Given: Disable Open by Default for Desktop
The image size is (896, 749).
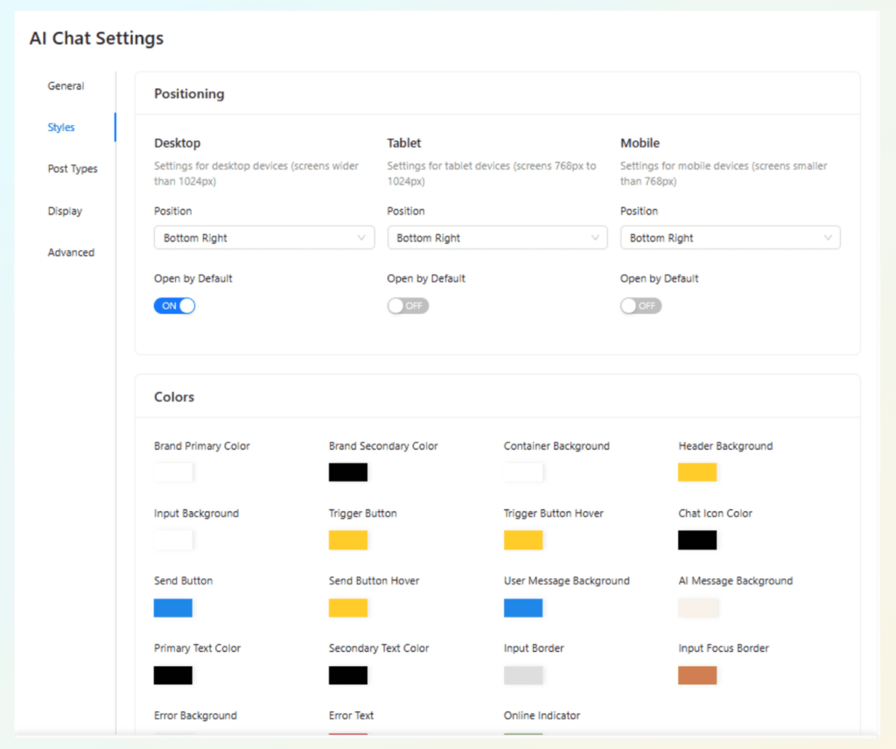Looking at the screenshot, I should tap(173, 305).
